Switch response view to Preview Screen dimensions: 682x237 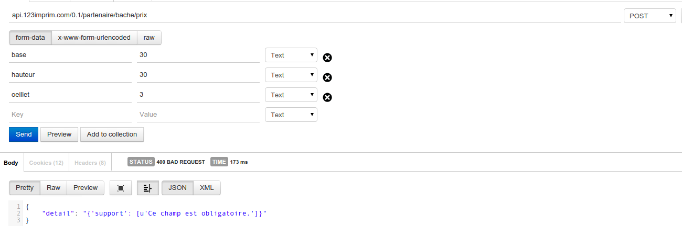[x=86, y=188]
